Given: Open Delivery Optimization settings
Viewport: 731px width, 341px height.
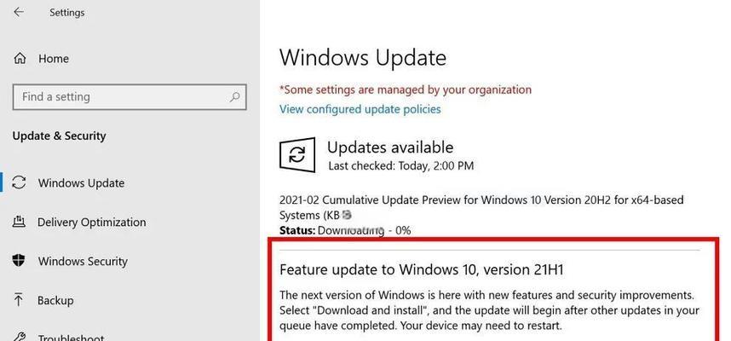Looking at the screenshot, I should 91,222.
